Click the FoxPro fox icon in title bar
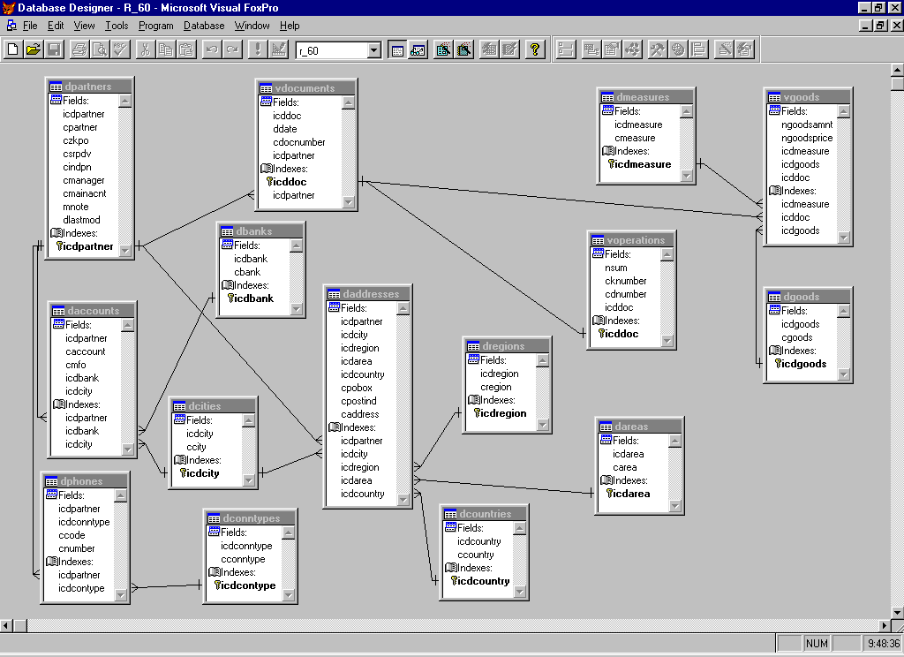 tap(8, 7)
